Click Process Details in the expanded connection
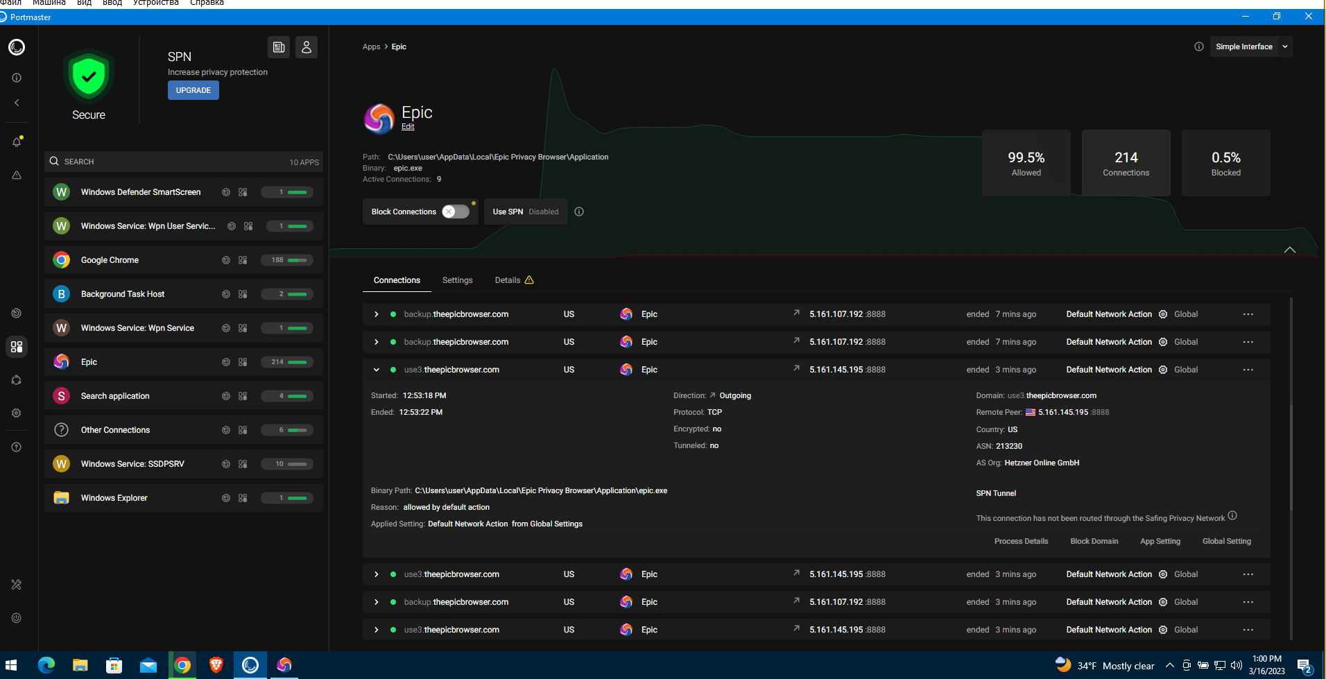 [1021, 542]
